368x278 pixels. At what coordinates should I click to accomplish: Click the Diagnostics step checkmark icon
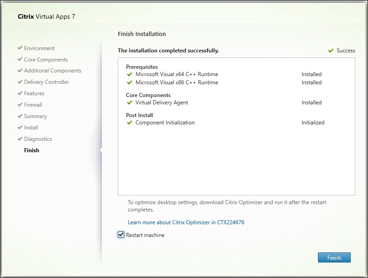coord(20,139)
